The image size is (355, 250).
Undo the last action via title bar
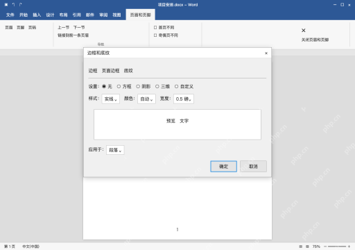pos(13,5)
